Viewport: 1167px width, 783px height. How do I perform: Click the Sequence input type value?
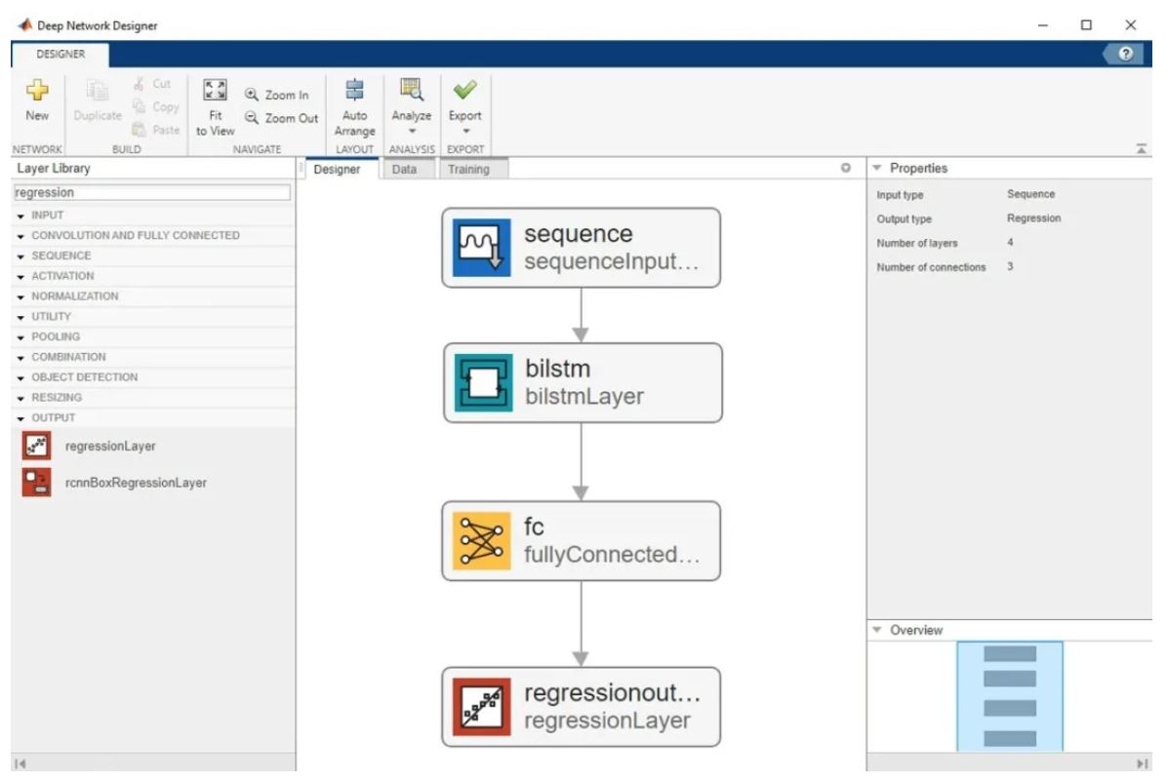[x=1030, y=194]
